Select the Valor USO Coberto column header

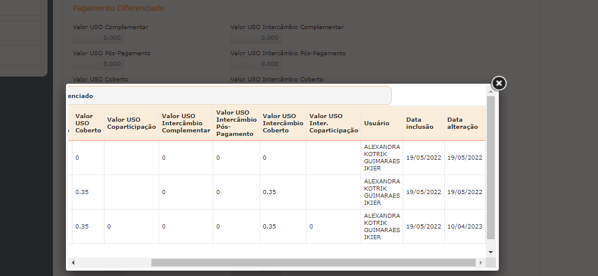(84, 123)
